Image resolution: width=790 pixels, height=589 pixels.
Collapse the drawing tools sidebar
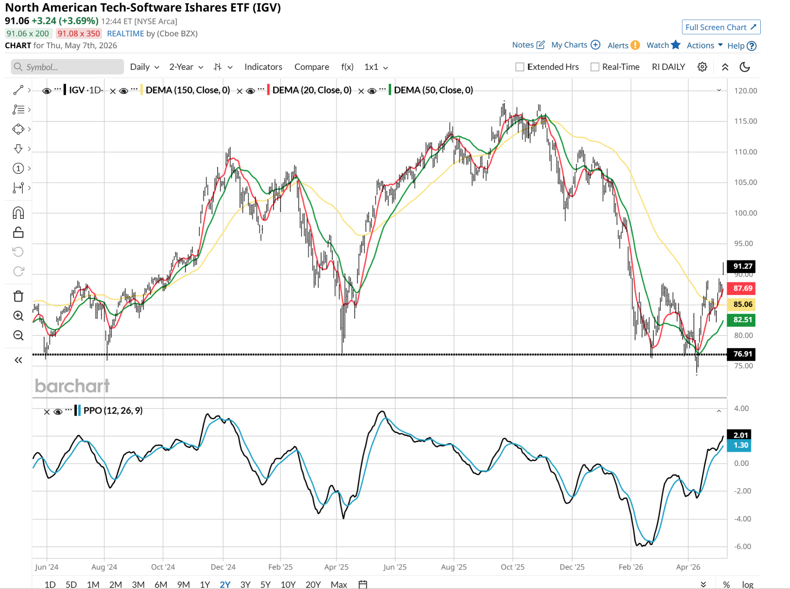pyautogui.click(x=18, y=360)
